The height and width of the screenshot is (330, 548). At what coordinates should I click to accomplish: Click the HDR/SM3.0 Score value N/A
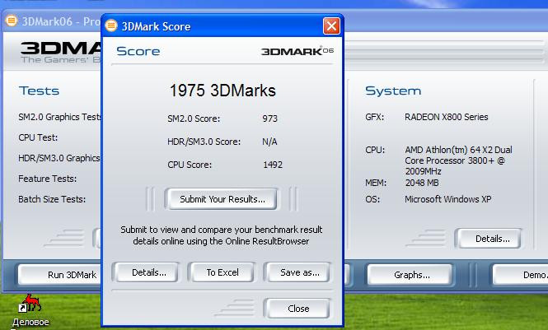(x=269, y=142)
